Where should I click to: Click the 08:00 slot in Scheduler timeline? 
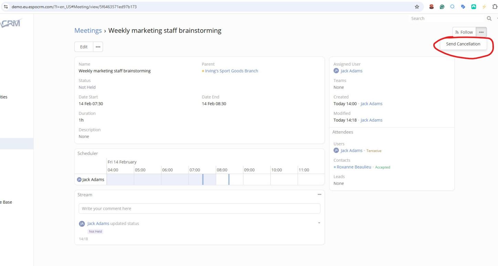pyautogui.click(x=222, y=180)
